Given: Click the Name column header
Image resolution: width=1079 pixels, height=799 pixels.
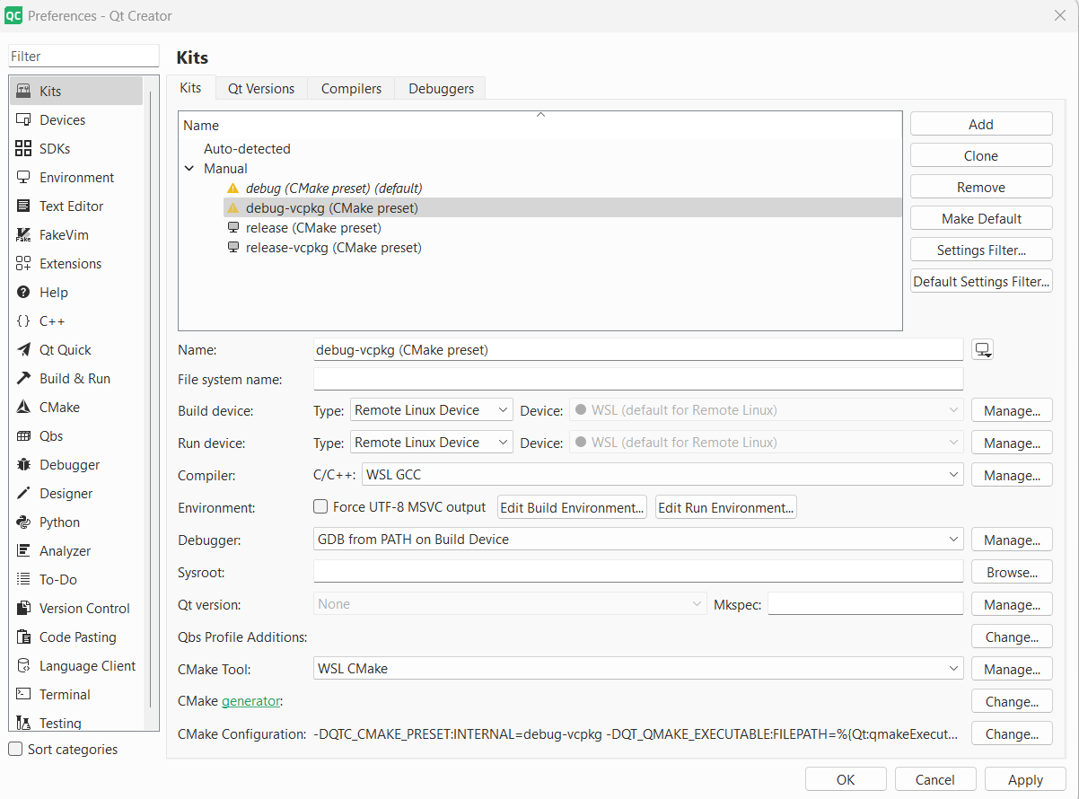Looking at the screenshot, I should [x=540, y=125].
